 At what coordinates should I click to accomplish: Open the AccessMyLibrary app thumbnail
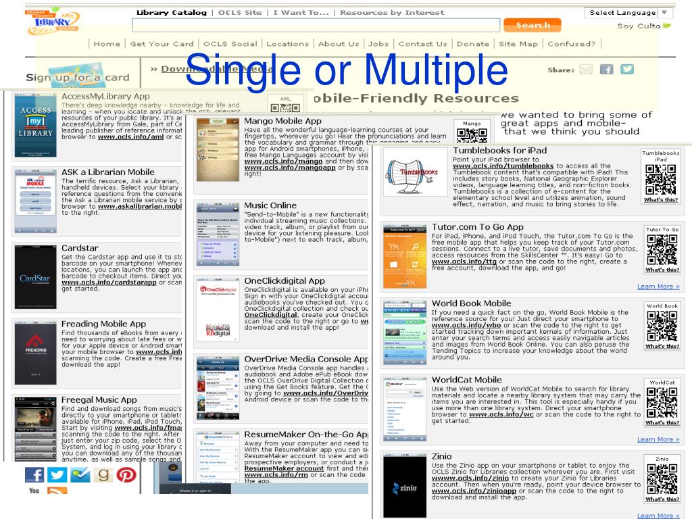click(x=35, y=126)
